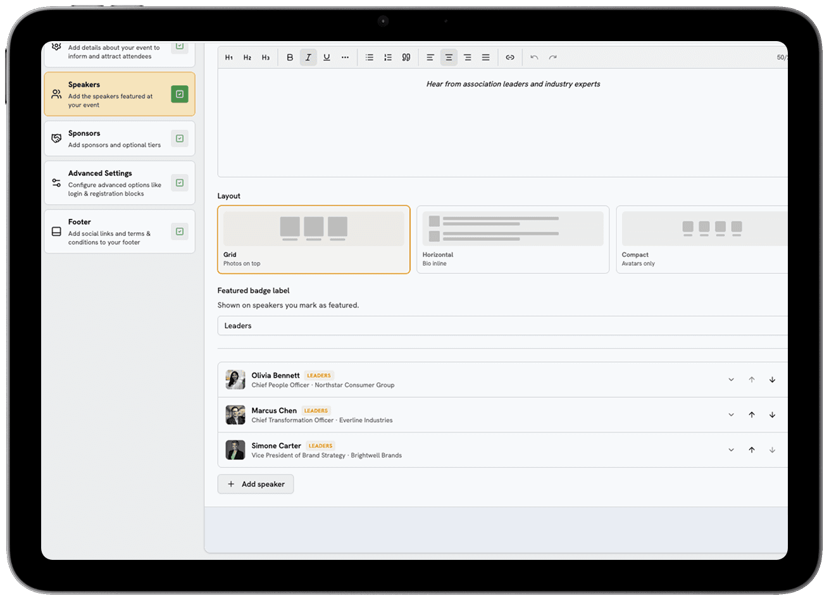Select the Compact avatars-only layout
Image resolution: width=829 pixels, height=601 pixels.
(x=702, y=240)
